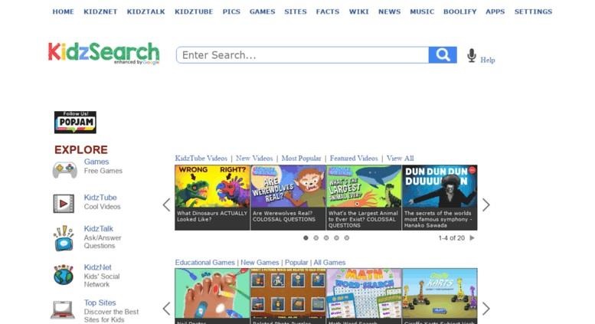Screen dimensions: 595x324
Task: Open the BOOLIFY menu item
Action: pyautogui.click(x=460, y=11)
